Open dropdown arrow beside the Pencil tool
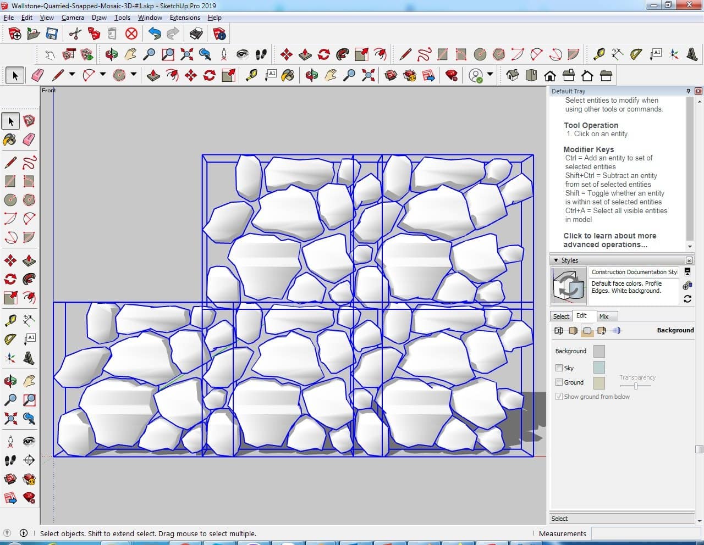Image resolution: width=704 pixels, height=545 pixels. point(71,74)
